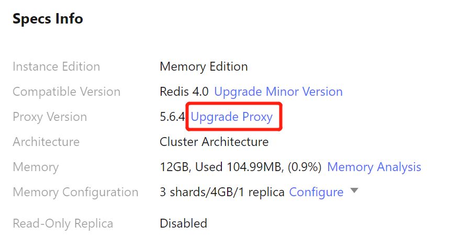The image size is (460, 248).
Task: Open the Memory Analysis link
Action: click(x=374, y=167)
